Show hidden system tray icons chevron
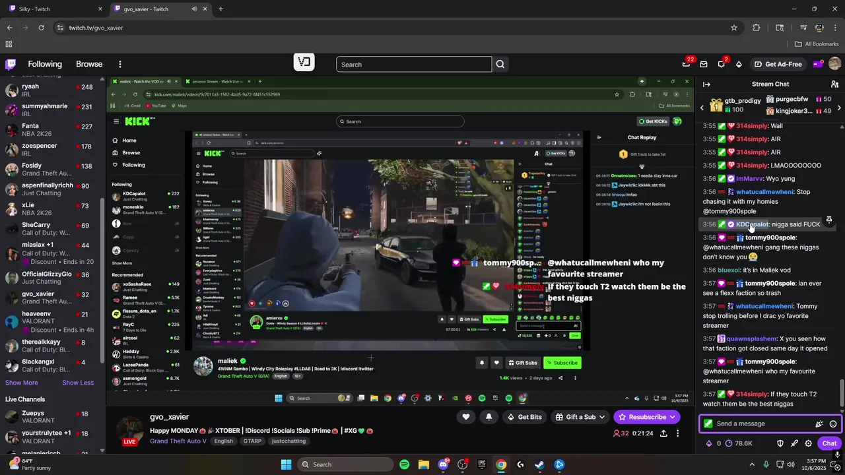Screen dimensions: 845x475 point(752,464)
